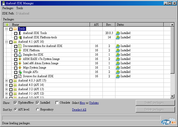Tick the Android SDK Platform-tools checkbox
The height and width of the screenshot is (127, 178).
click(x=16, y=38)
